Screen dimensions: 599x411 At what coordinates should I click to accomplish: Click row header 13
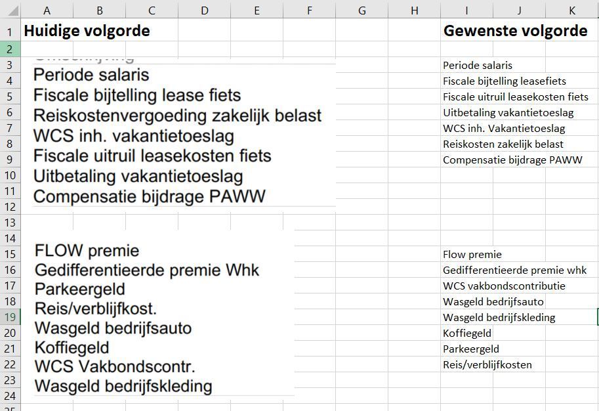[x=10, y=223]
